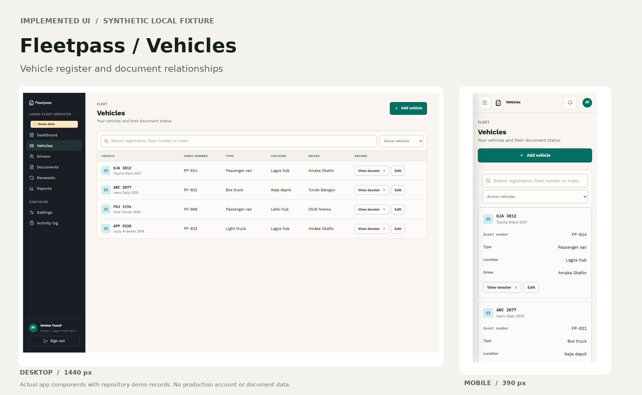The height and width of the screenshot is (395, 642).
Task: Click the Asset number column header
Action: click(x=196, y=156)
